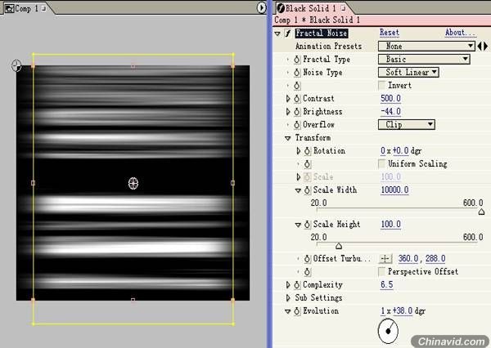The height and width of the screenshot is (348, 491).
Task: Enable the Invert checkbox
Action: [381, 85]
